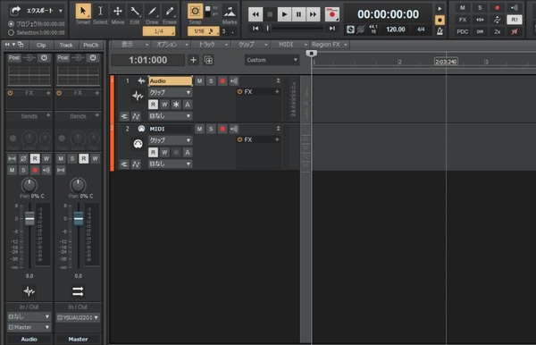This screenshot has width=536, height=345.
Task: Click the 120.00 tempo value
Action: (x=396, y=29)
